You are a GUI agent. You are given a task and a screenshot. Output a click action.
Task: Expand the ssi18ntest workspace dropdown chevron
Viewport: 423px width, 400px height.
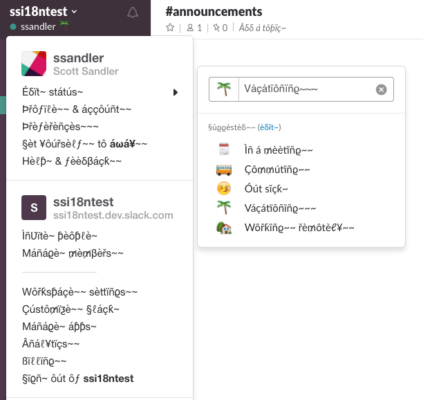(x=74, y=12)
